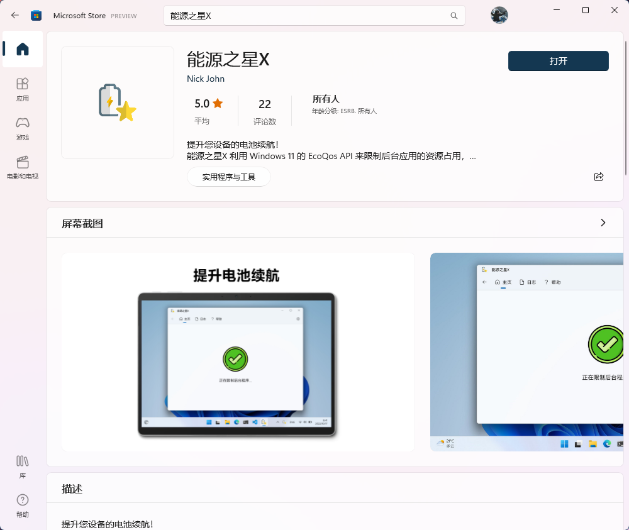
Task: Open the 提升电池续航 screenshot thumbnail
Action: tap(238, 352)
